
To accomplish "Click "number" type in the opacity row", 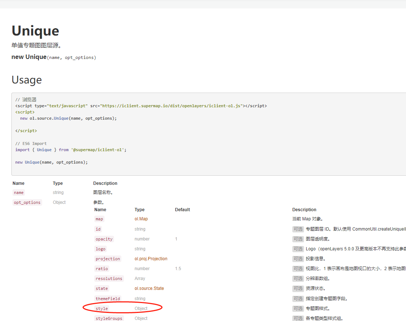I will [142, 239].
